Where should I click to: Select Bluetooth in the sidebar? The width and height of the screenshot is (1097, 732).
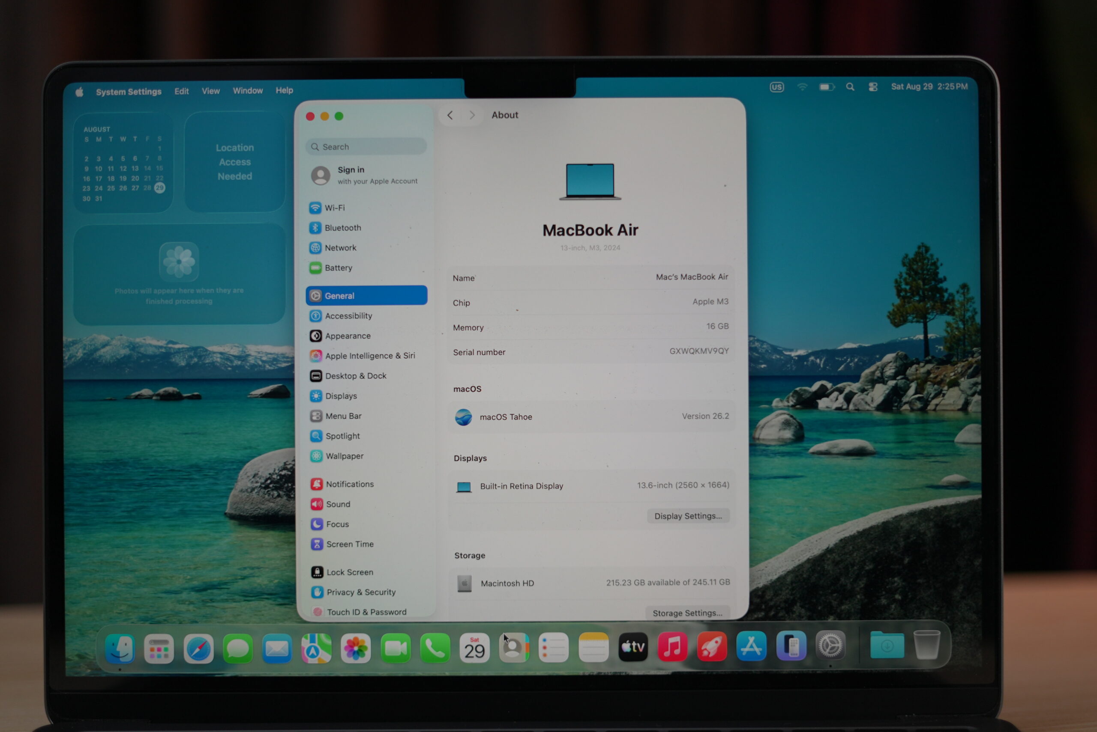click(366, 228)
